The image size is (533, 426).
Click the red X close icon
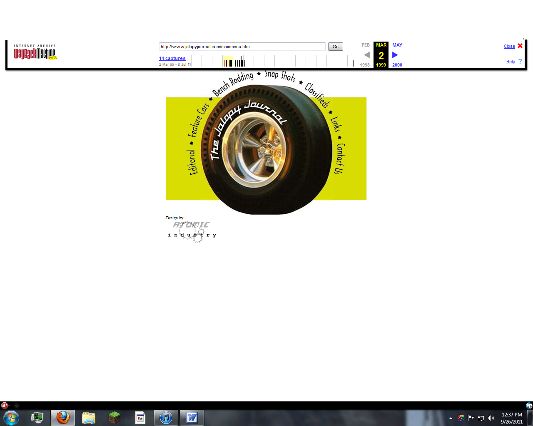[520, 46]
